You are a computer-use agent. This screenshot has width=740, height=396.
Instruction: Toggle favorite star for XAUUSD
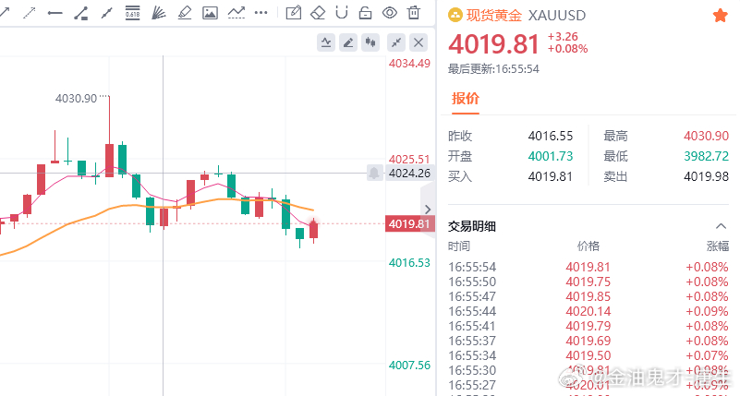tap(721, 16)
